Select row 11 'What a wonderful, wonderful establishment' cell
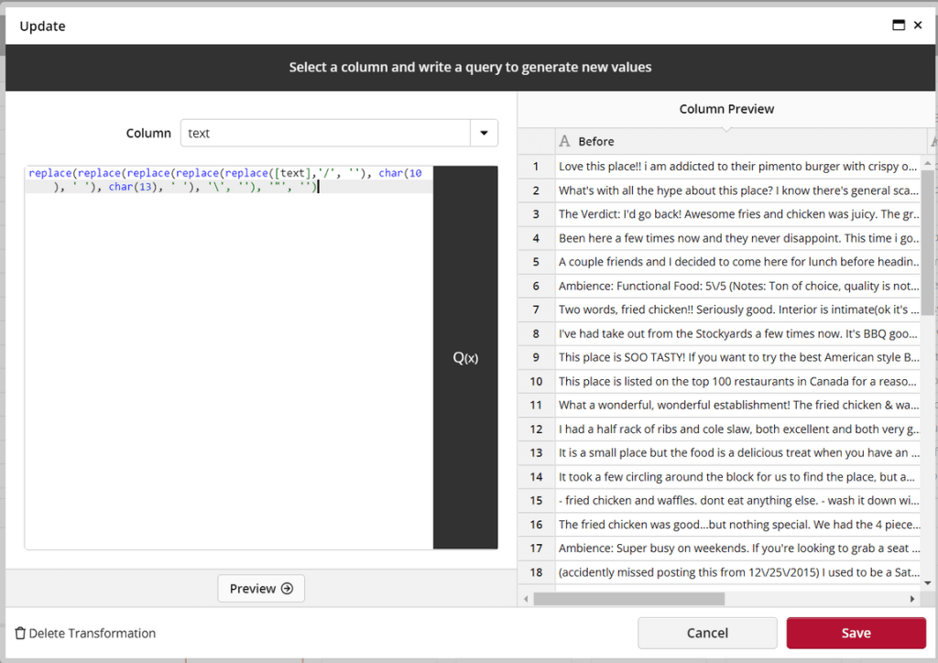 738,405
